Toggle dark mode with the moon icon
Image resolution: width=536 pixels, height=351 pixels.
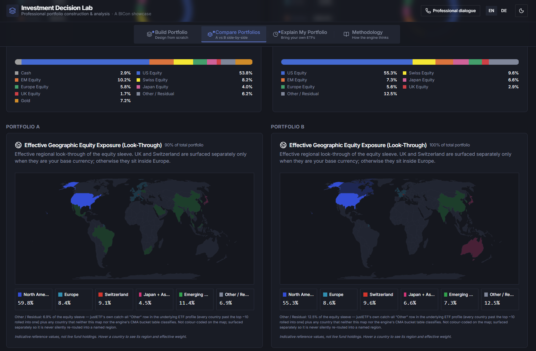pos(521,11)
